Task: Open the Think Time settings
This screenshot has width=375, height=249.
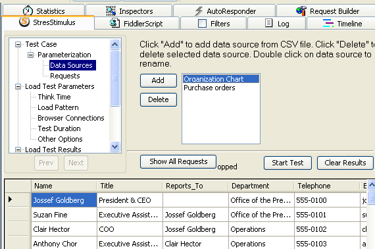Action: click(55, 97)
